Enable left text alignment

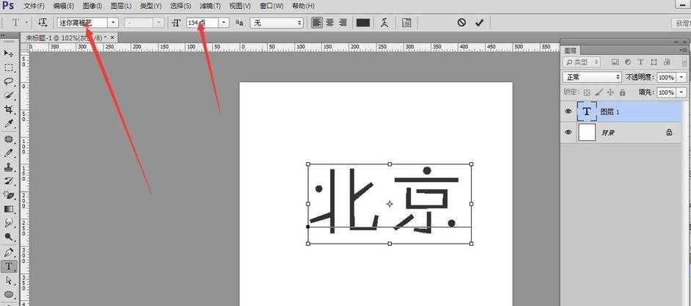tap(317, 23)
